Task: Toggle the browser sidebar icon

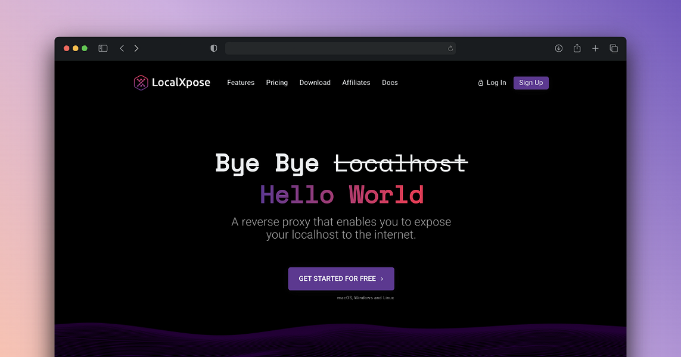Action: coord(103,48)
